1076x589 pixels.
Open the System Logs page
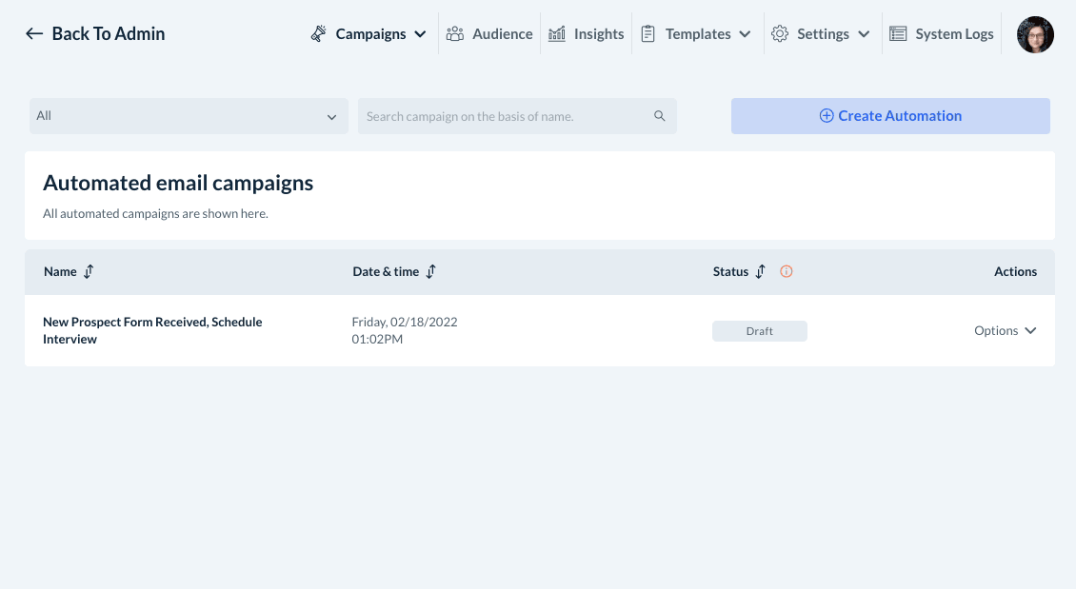(954, 34)
